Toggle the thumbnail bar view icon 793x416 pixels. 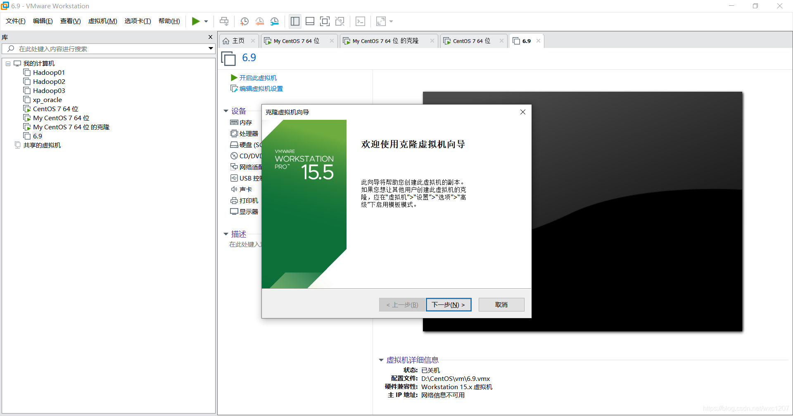point(310,21)
